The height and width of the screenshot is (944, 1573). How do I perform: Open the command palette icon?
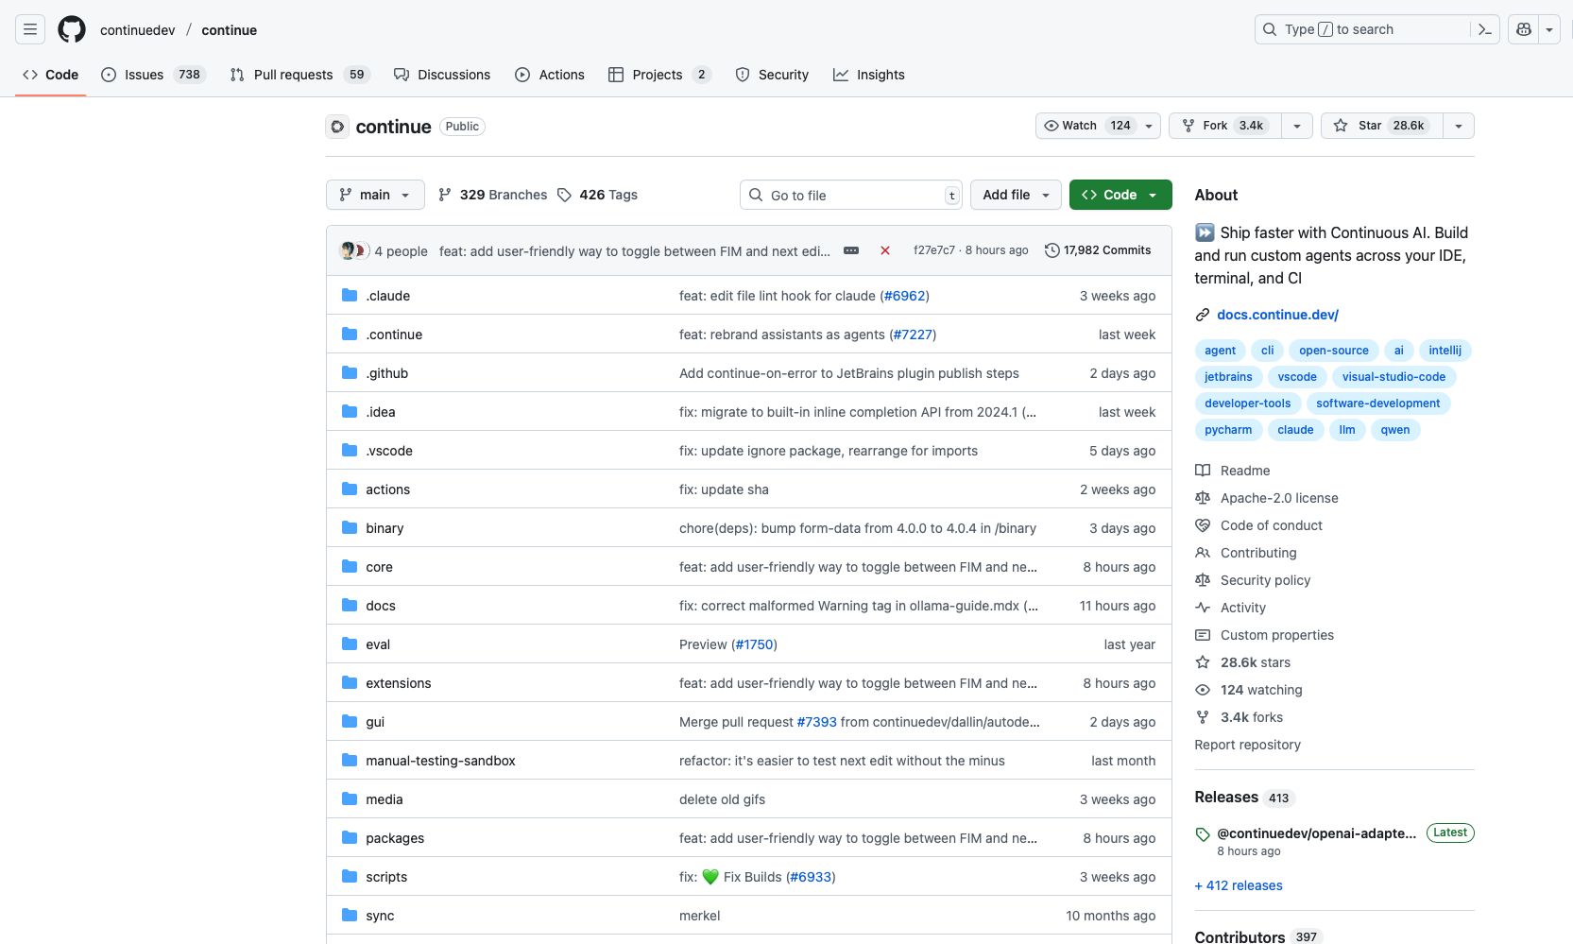tap(1485, 29)
